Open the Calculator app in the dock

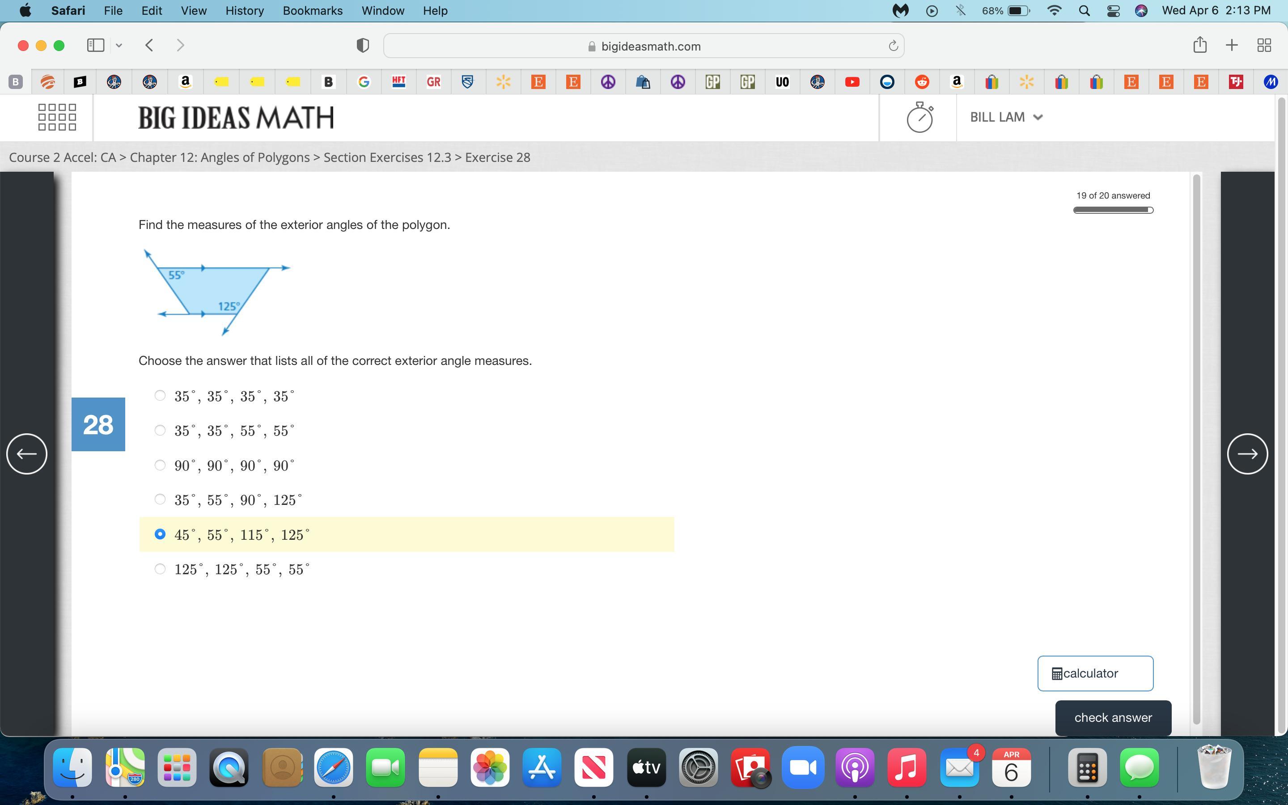click(x=1087, y=767)
